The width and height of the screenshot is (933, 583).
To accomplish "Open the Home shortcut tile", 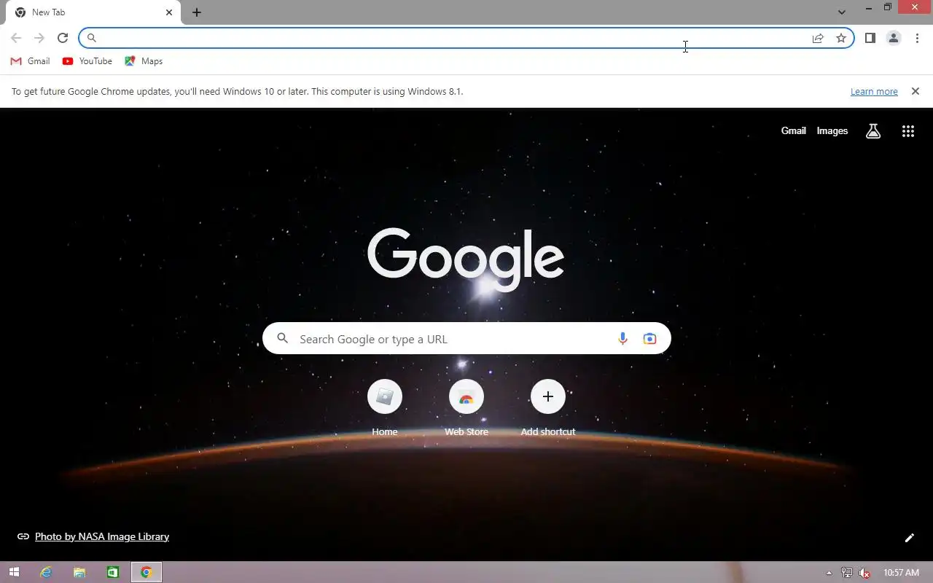I will 385,408.
